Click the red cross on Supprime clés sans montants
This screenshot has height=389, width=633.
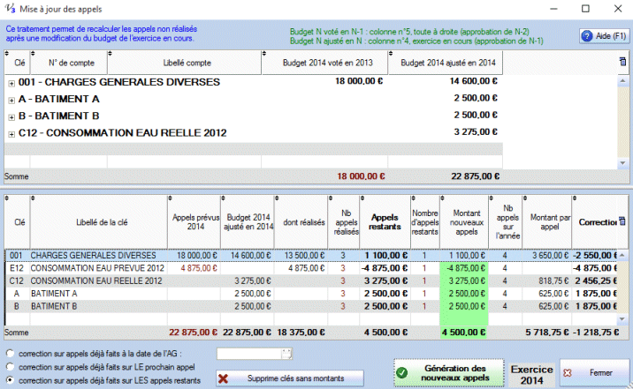[x=225, y=379]
